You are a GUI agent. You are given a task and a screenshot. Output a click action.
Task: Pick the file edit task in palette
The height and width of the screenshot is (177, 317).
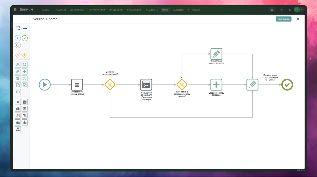point(25,85)
